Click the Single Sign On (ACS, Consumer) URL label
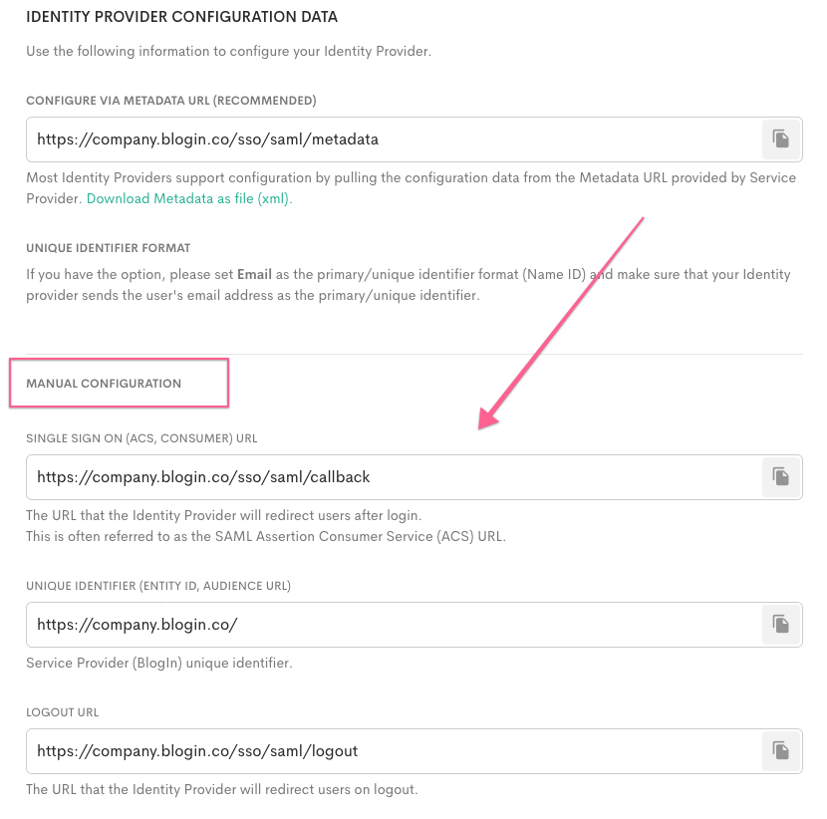This screenshot has width=827, height=819. coord(141,438)
